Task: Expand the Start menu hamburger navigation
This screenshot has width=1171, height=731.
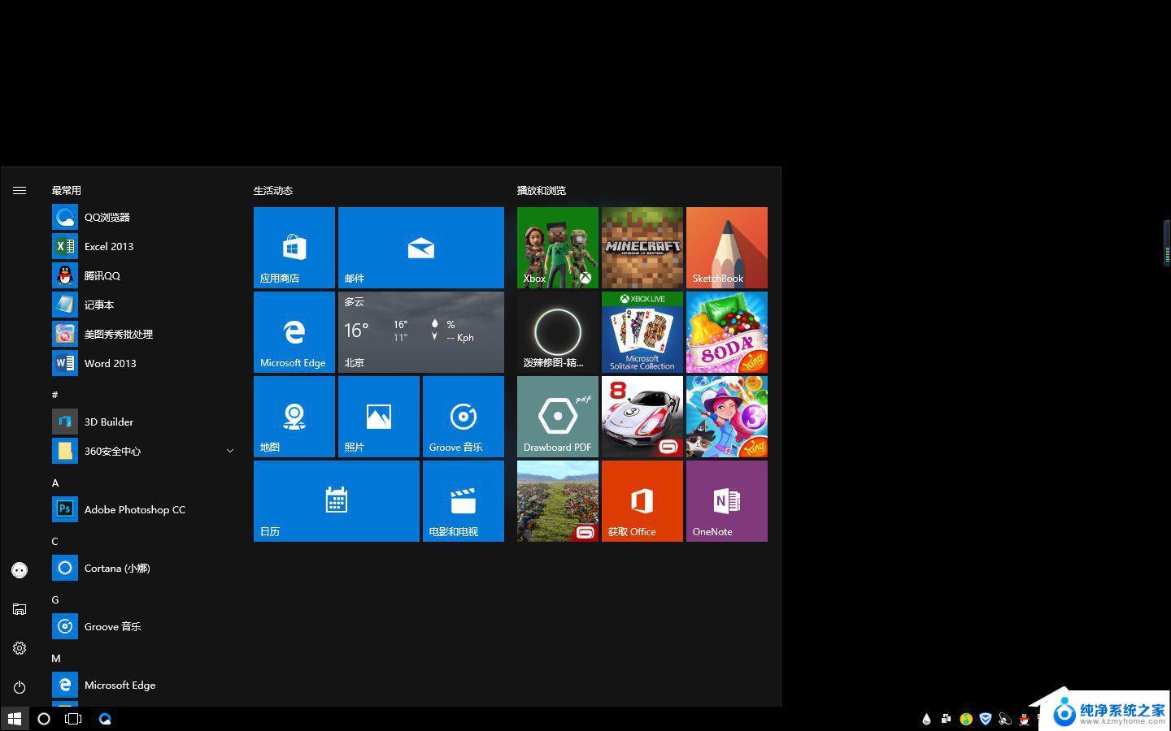Action: [20, 190]
